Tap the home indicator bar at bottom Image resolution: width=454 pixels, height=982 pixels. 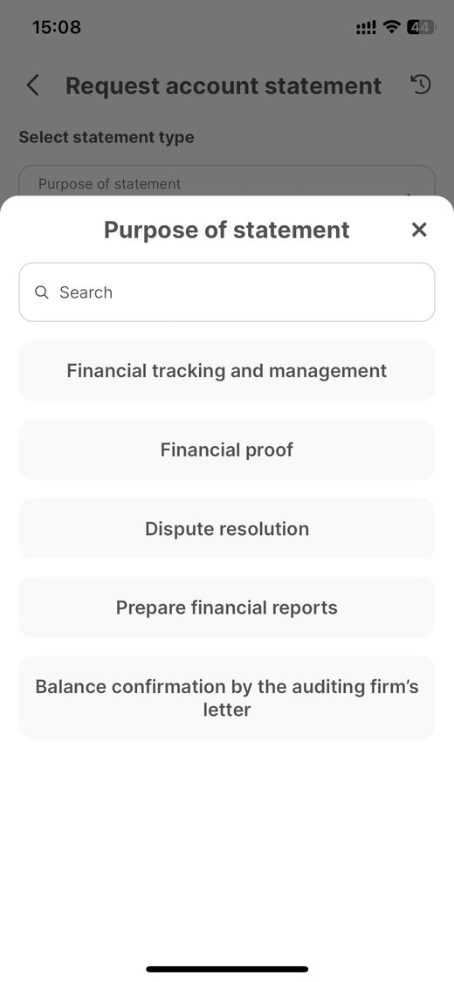[x=227, y=969]
